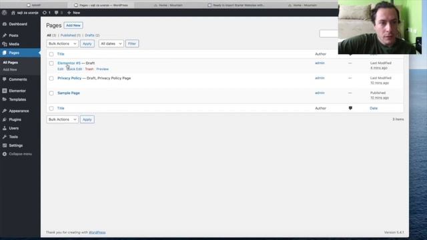Viewport: 427px width, 240px height.
Task: Click the Collapse menu arrow icon
Action: coord(5,154)
